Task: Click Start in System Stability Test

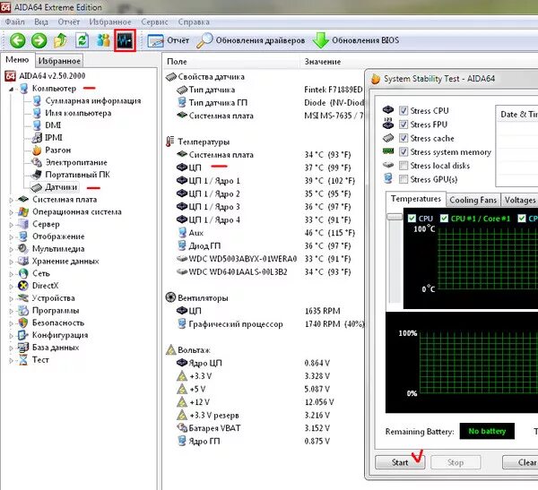Action: (400, 462)
